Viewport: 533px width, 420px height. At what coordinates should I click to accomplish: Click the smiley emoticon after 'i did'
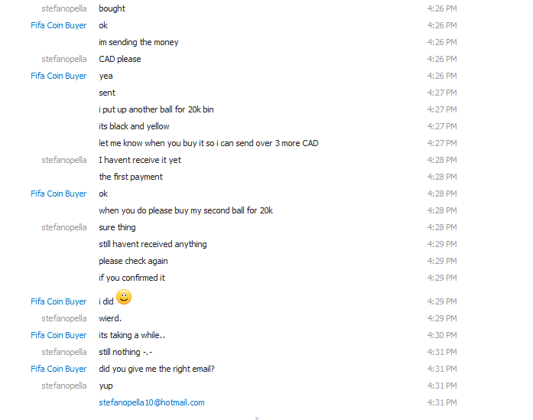pyautogui.click(x=124, y=298)
